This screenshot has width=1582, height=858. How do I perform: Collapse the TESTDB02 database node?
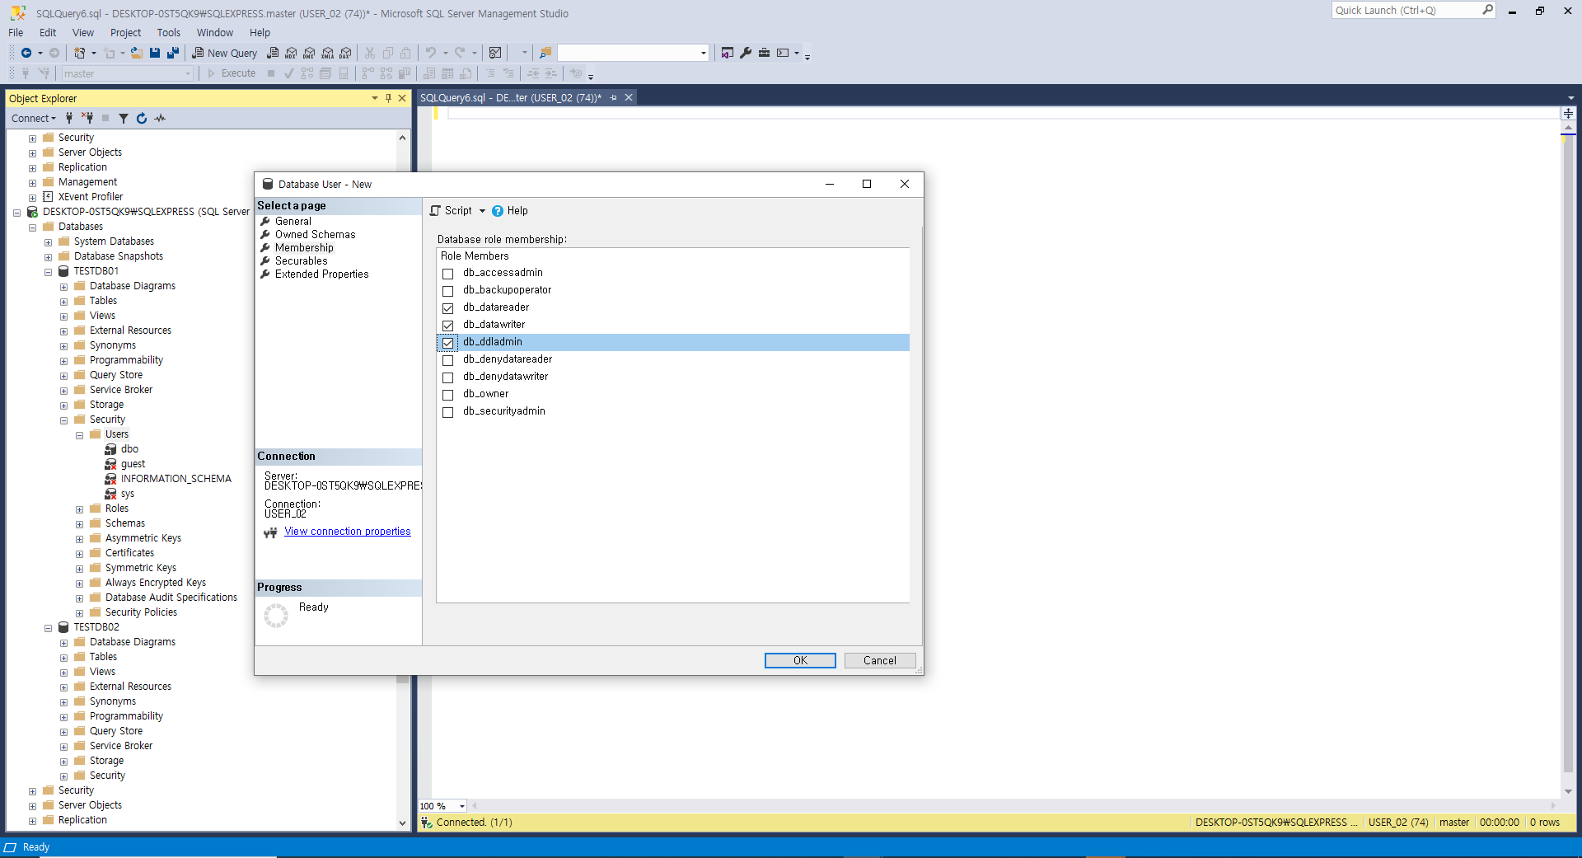[48, 628]
